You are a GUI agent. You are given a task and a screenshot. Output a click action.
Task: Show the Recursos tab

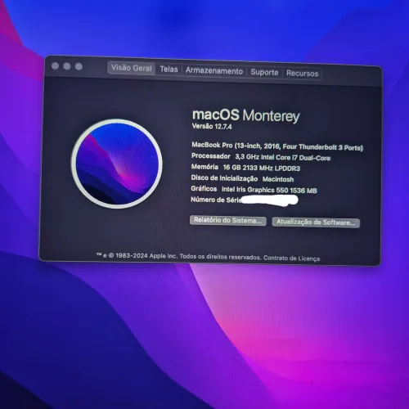point(302,74)
